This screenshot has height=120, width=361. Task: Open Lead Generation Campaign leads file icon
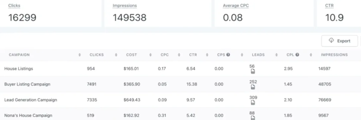coord(253,103)
